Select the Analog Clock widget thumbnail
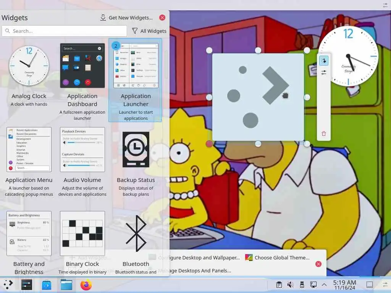Screen dimensions: 391x293 29,66
